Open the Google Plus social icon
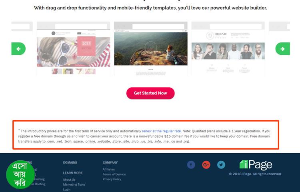The width and height of the screenshot is (300, 192). 206,165
